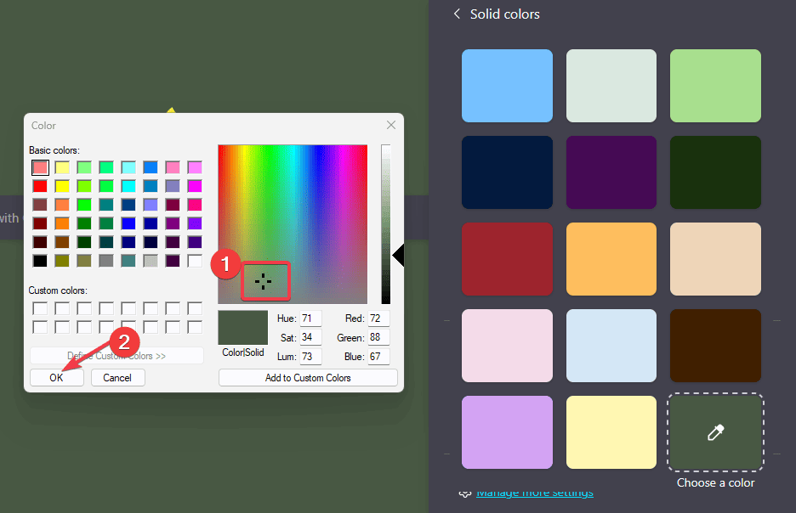The width and height of the screenshot is (796, 513).
Task: Click the Define Custom Colors button
Action: tap(117, 356)
